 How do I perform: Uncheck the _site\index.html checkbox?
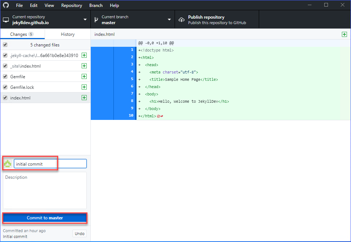click(5, 66)
